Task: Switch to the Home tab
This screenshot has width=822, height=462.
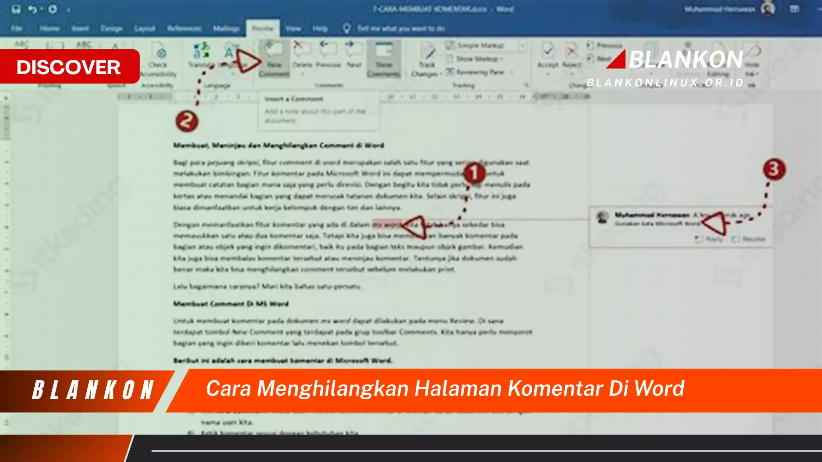Action: pyautogui.click(x=50, y=28)
